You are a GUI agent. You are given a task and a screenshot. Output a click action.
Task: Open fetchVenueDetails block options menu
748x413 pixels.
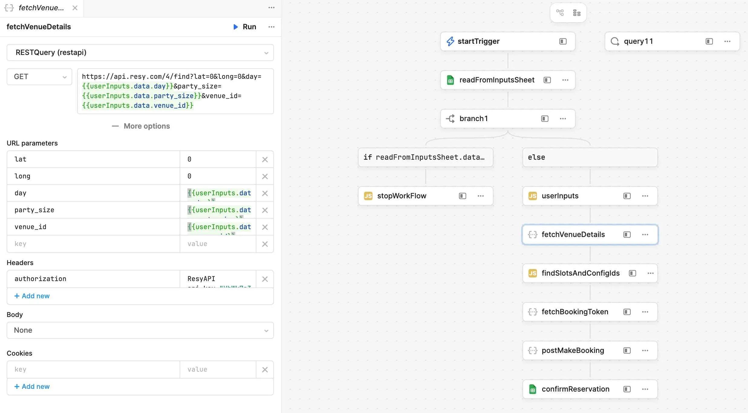645,235
